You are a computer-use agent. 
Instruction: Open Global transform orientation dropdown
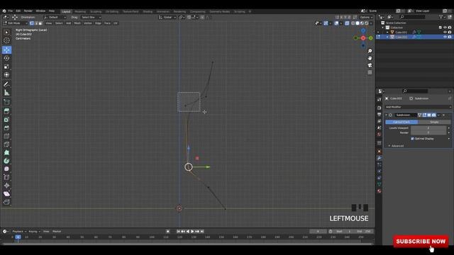coord(167,17)
